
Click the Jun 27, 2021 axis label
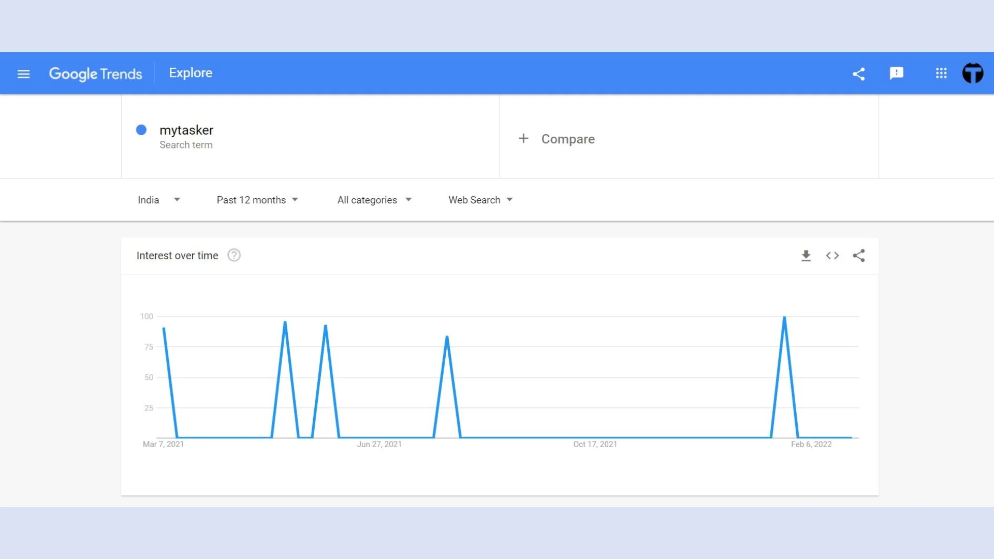point(379,444)
